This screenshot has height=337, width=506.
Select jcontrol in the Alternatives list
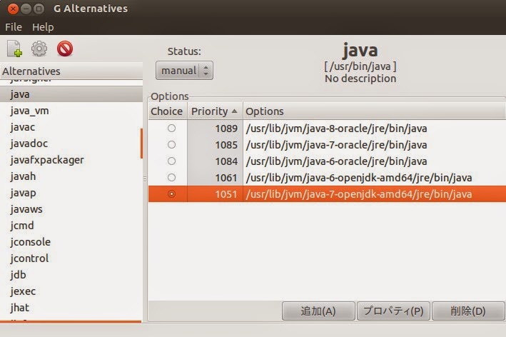(71, 258)
